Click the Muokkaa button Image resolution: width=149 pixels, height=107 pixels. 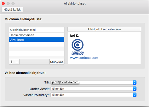(57, 62)
